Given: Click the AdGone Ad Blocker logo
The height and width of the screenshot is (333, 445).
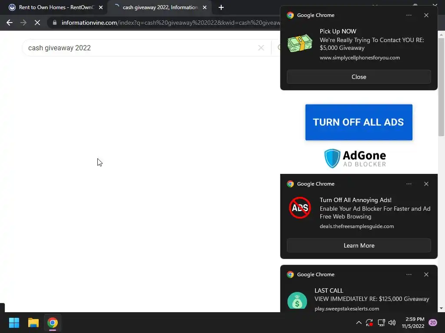Looking at the screenshot, I should [355, 159].
